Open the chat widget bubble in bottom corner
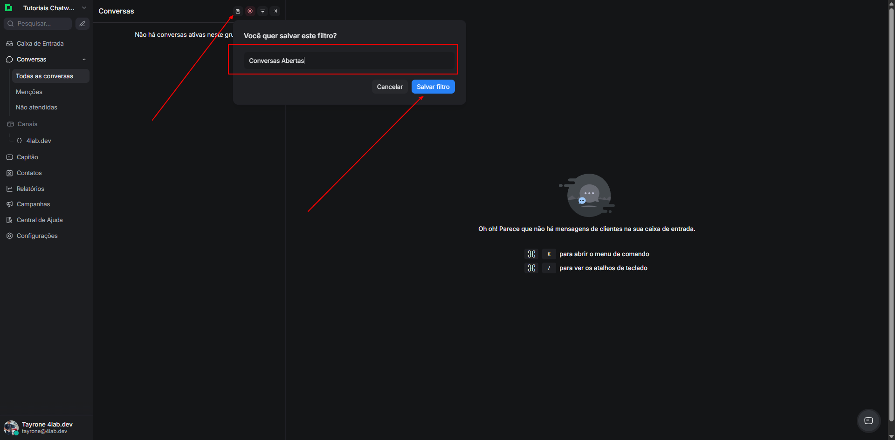 (x=868, y=420)
